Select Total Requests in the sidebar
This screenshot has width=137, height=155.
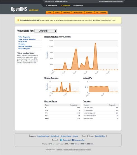[24, 37]
